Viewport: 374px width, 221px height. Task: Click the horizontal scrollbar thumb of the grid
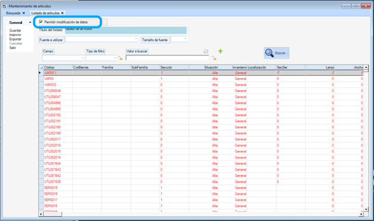click(x=52, y=214)
